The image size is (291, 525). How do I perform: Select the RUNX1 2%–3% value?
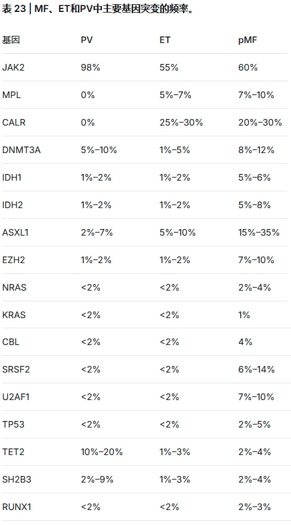coord(255,506)
